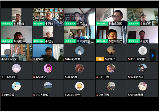Click microphone icon beside 山遥路远
Viewport: 159px width, 112px height.
(110, 24)
